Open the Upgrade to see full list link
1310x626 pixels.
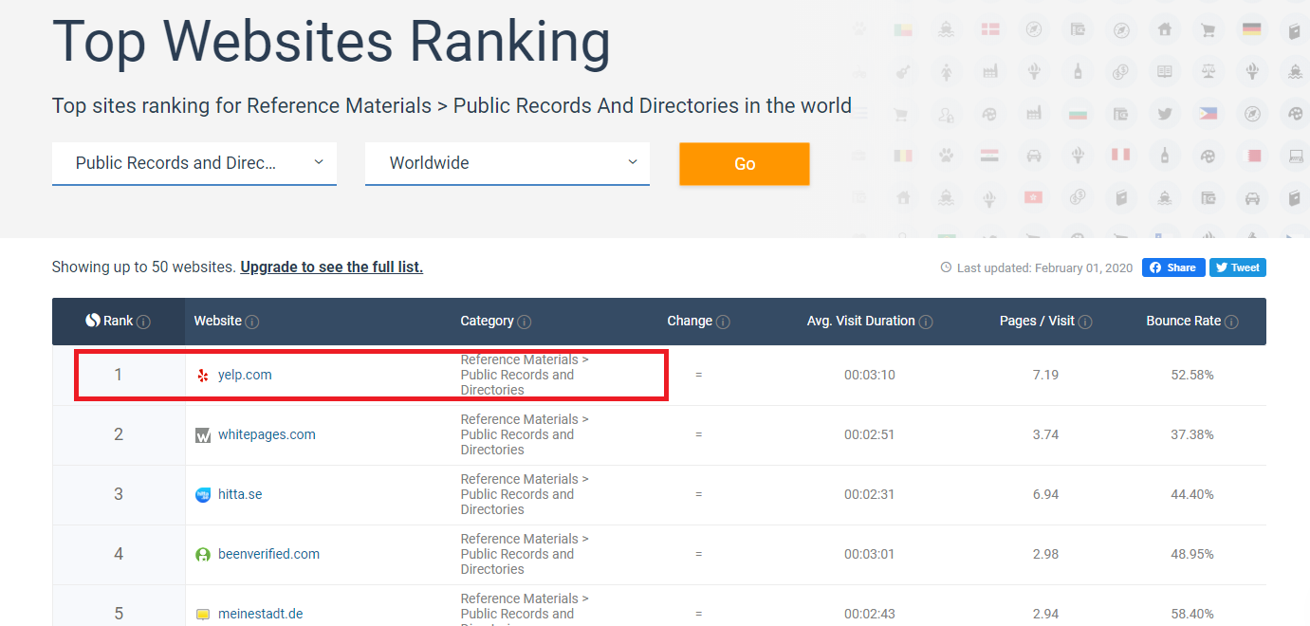tap(331, 267)
